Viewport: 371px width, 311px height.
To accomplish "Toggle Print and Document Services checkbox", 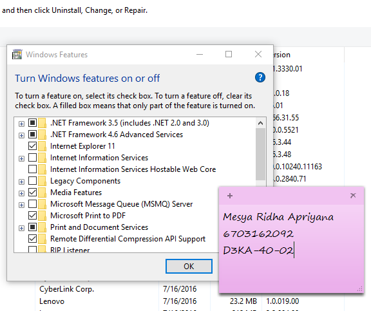I will 32,227.
